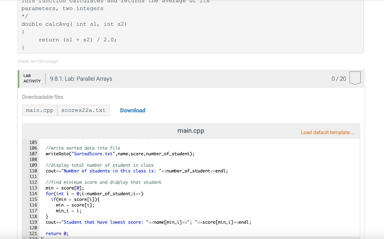
Task: Click the lab title 9.8.1: Lab: Parallel Arrays
Action: (81, 79)
